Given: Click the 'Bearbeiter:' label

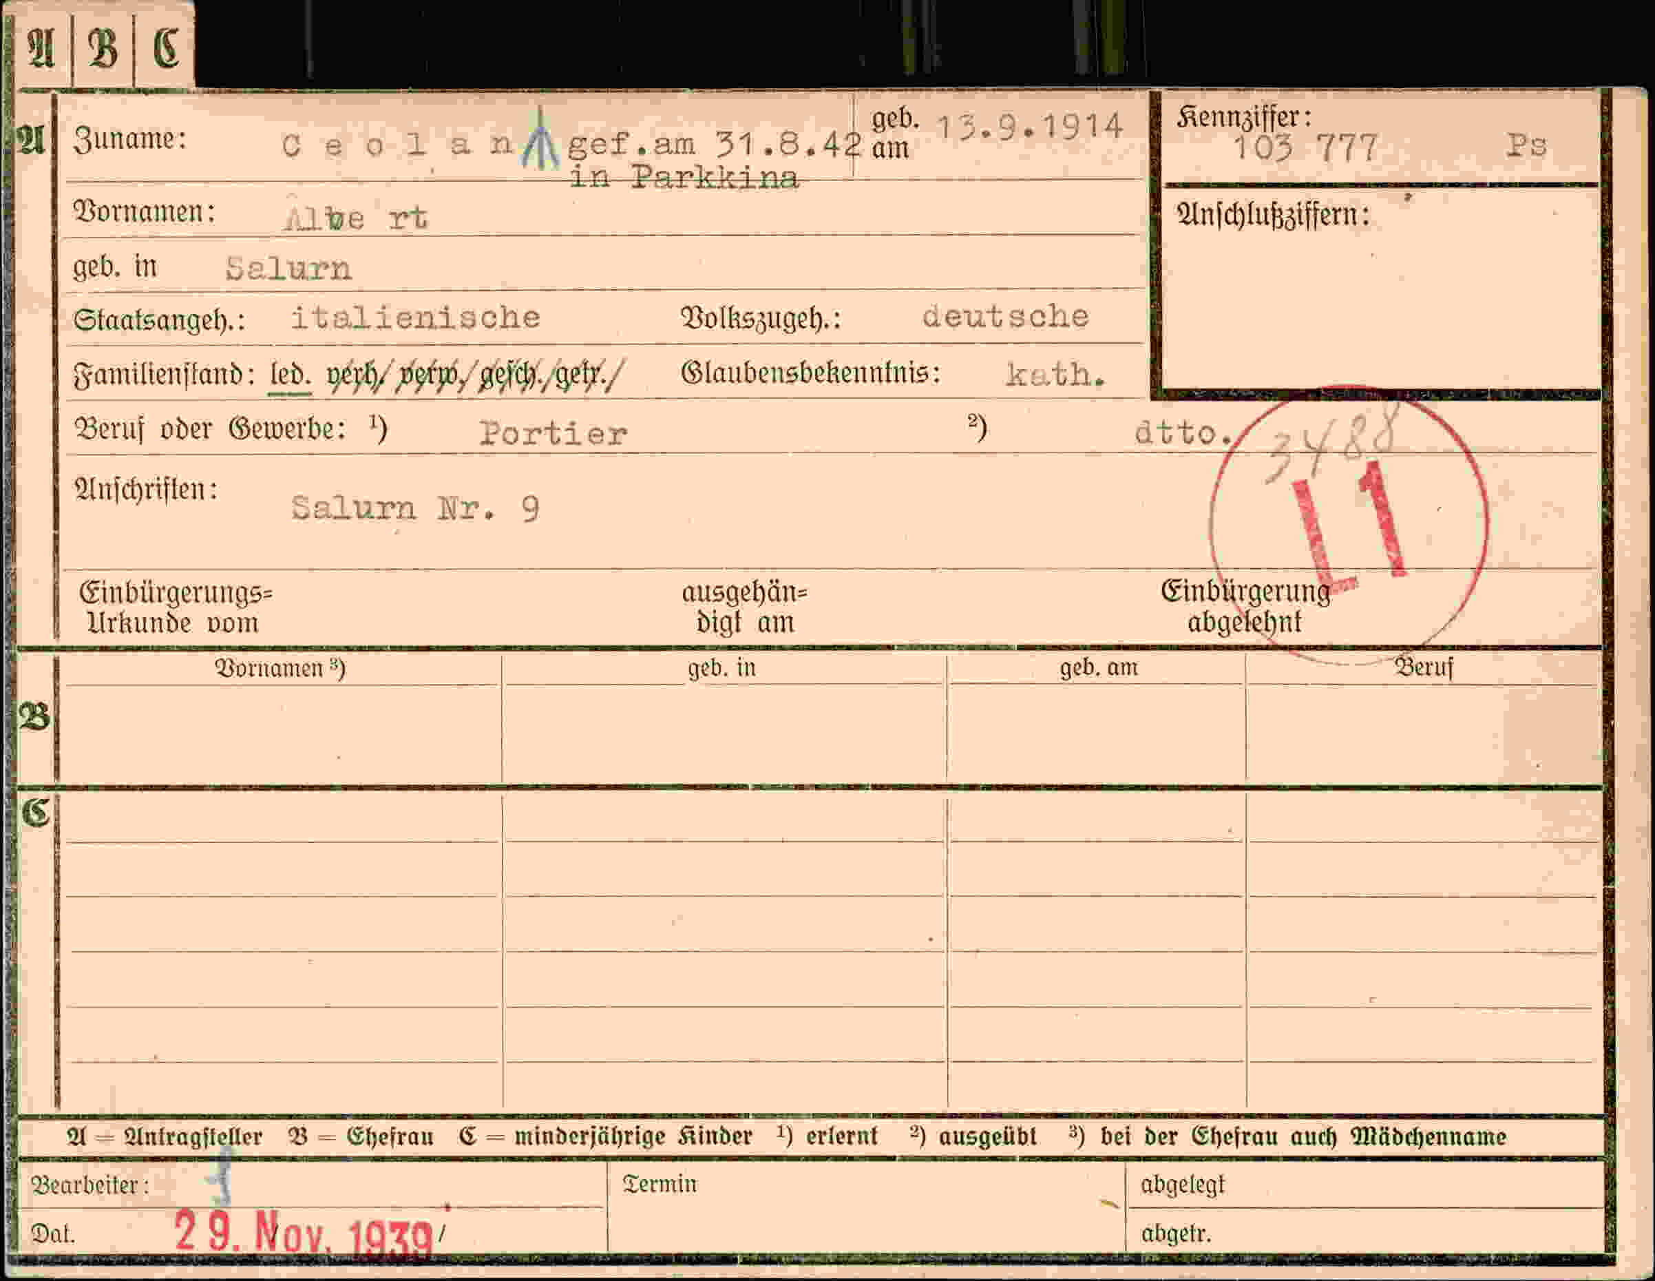Looking at the screenshot, I should coord(89,1186).
